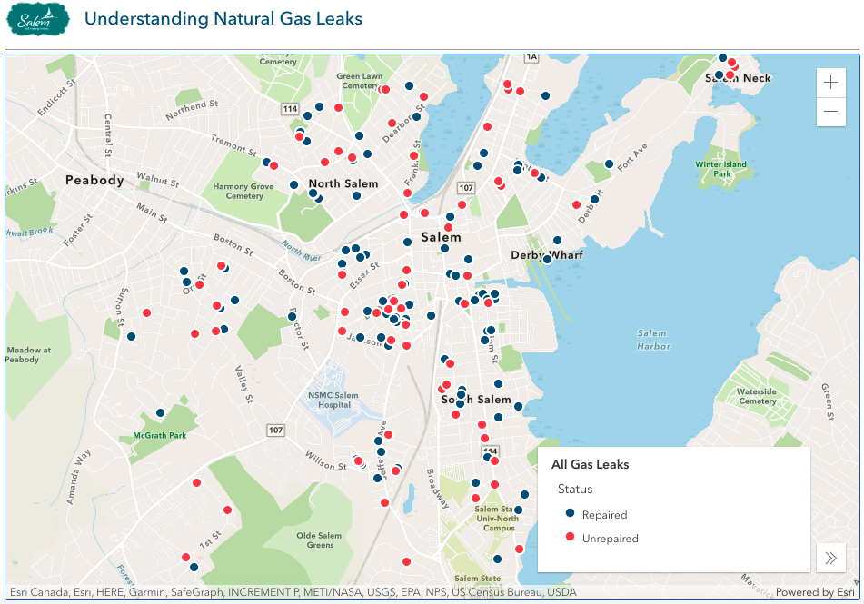Select repaired leak dot near Sutton St
Viewport: 864px width, 604px height.
[131, 336]
